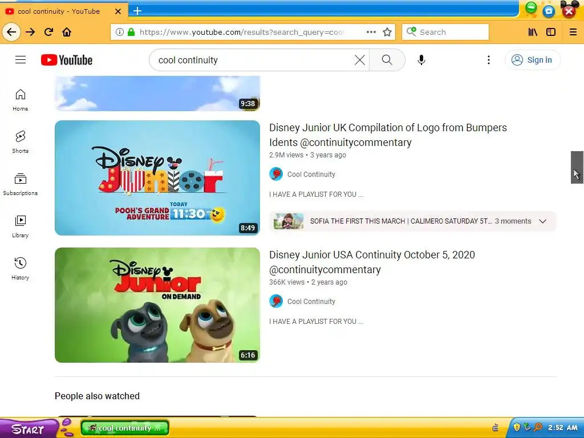Open the YouTube guide hamburger menu
Viewport: 584px width, 438px height.
pyautogui.click(x=21, y=59)
